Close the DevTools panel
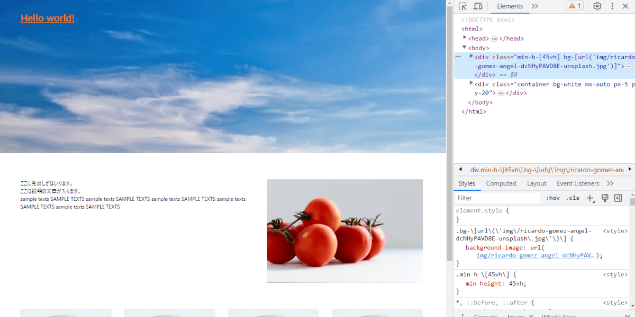 click(625, 6)
